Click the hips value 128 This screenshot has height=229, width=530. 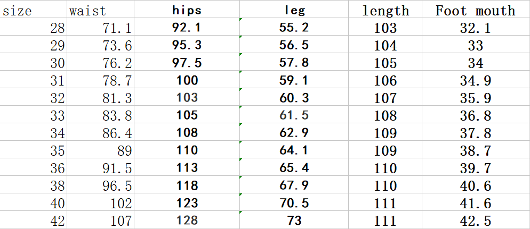[x=187, y=220]
